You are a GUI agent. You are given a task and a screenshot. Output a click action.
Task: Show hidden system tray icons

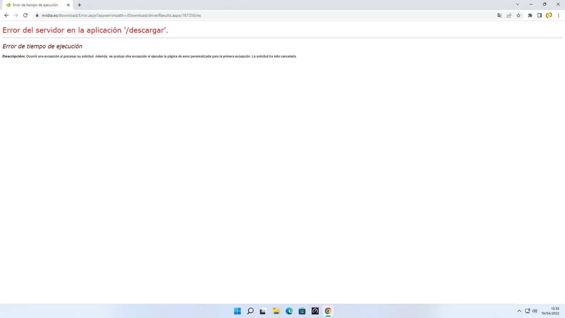tap(519, 311)
